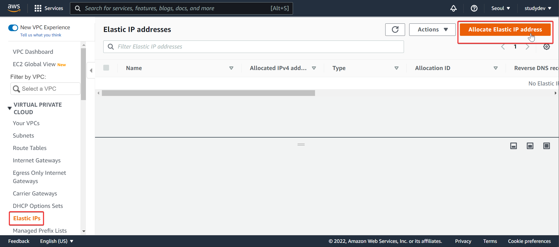Viewport: 559px width, 247px height.
Task: Click Allocate Elastic IP address button
Action: point(505,29)
